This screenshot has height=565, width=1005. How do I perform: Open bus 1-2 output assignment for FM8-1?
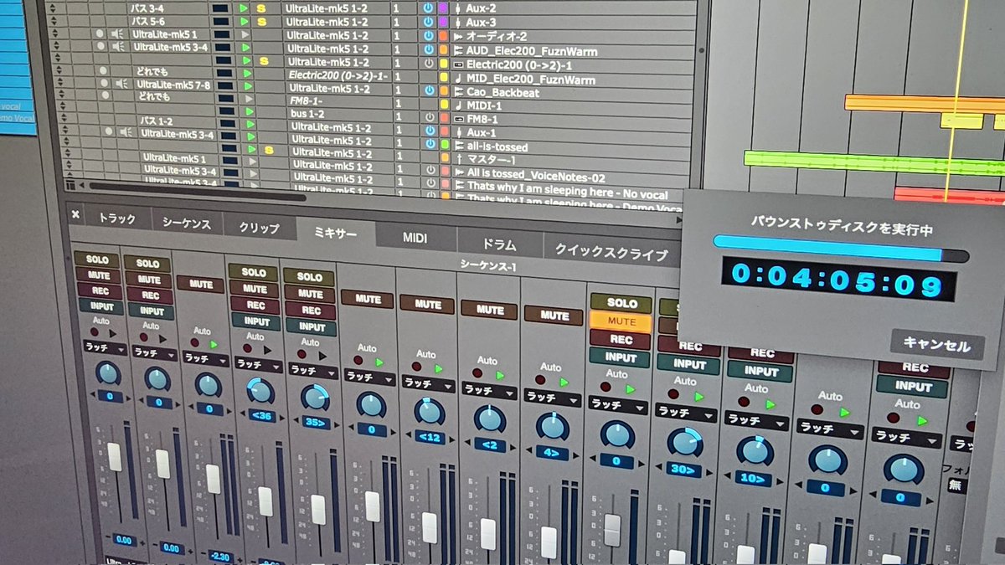(x=308, y=113)
